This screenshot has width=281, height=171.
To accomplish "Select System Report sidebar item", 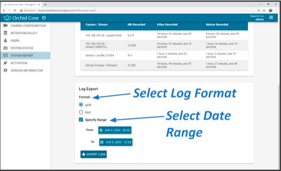I will [25, 56].
